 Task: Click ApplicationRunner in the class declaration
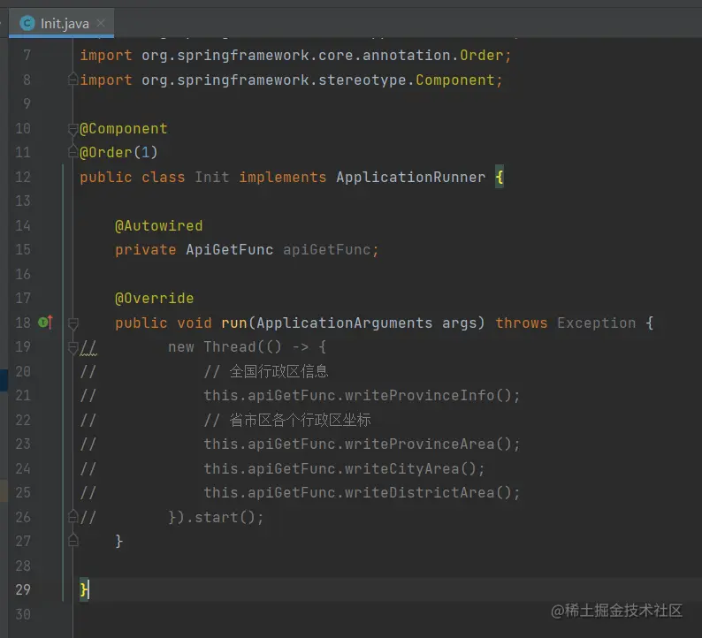tap(410, 177)
